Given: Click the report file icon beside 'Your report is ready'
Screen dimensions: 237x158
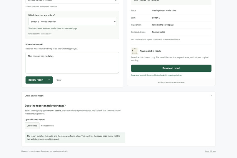Looking at the screenshot, I should [x=135, y=51].
